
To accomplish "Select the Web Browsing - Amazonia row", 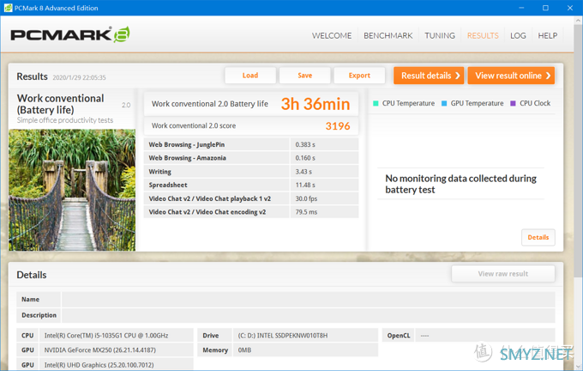I will [251, 158].
